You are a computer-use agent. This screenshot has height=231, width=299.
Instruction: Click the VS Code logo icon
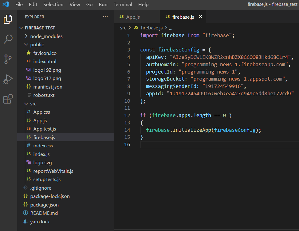coord(6,4)
